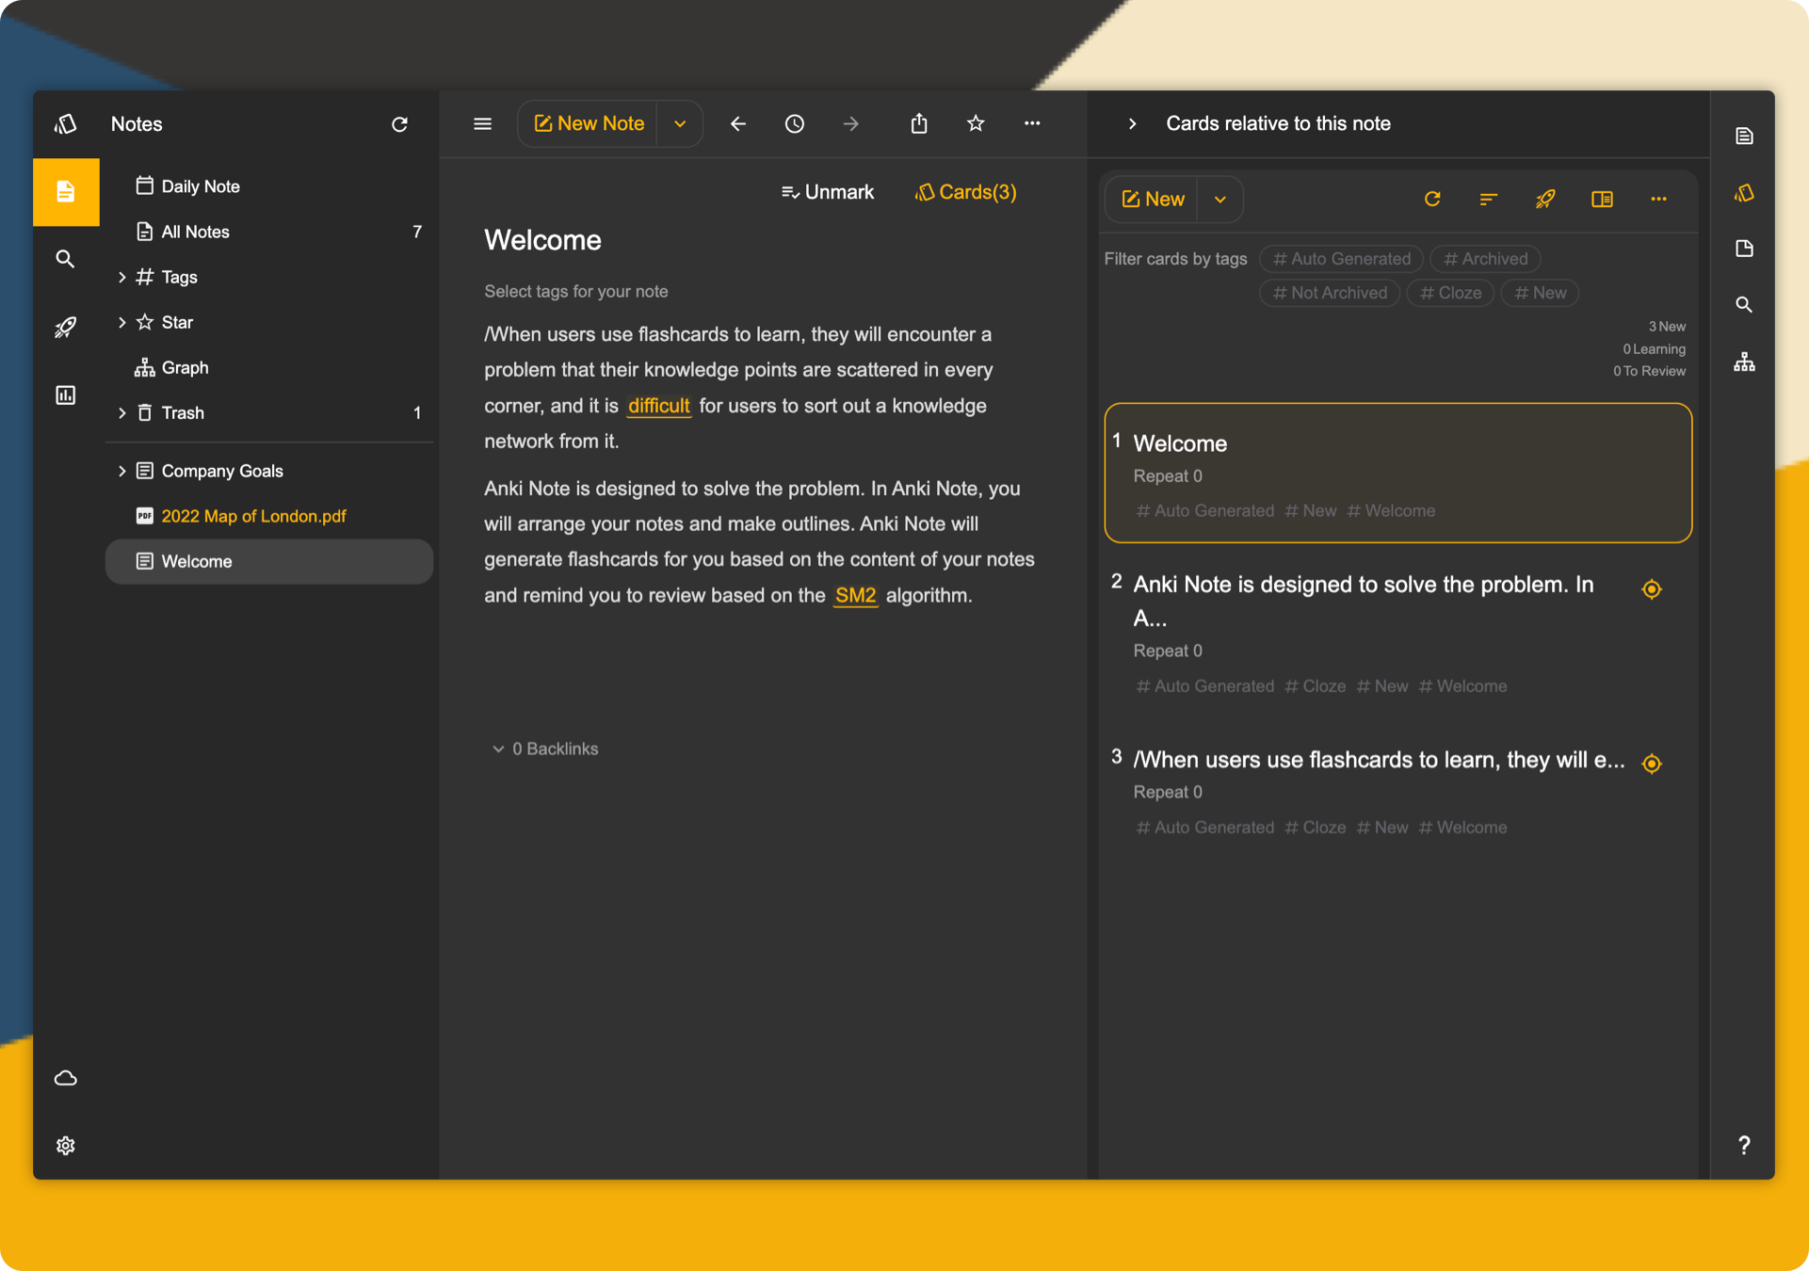Click the Anki Note logo icon
This screenshot has height=1271, width=1809.
(x=65, y=123)
